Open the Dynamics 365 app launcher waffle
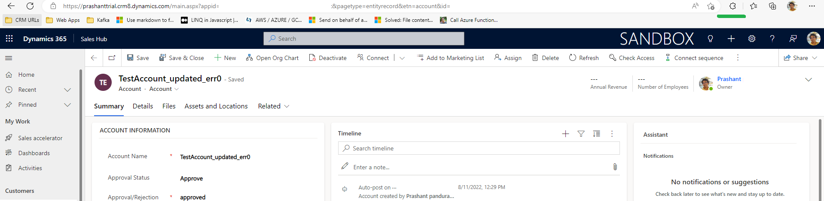Screen dimensions: 824x201 point(9,39)
